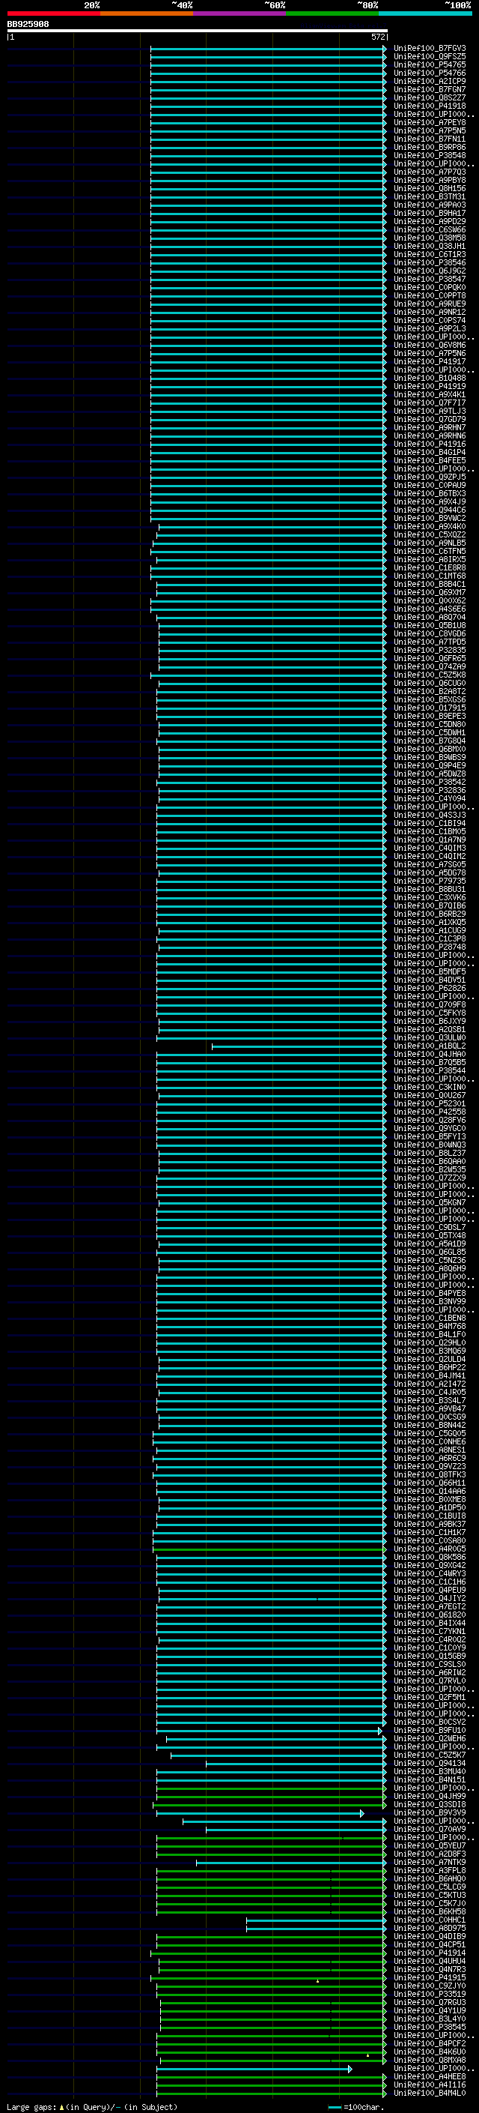
Task: Select hit label UniRef100_A7P7Q3
Action: coord(430,172)
